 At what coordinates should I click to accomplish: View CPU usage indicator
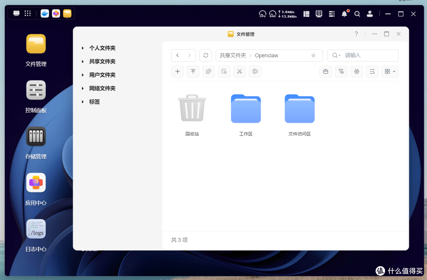(262, 14)
